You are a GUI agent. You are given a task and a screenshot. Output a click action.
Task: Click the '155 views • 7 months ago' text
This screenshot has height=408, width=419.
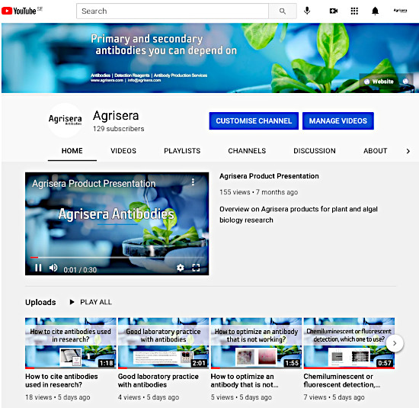pyautogui.click(x=259, y=192)
